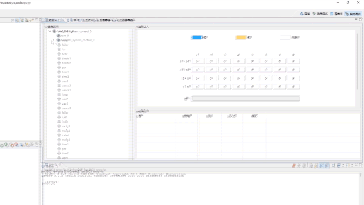Maximize the fault injection editor area
The image size is (364, 205).
point(360,19)
